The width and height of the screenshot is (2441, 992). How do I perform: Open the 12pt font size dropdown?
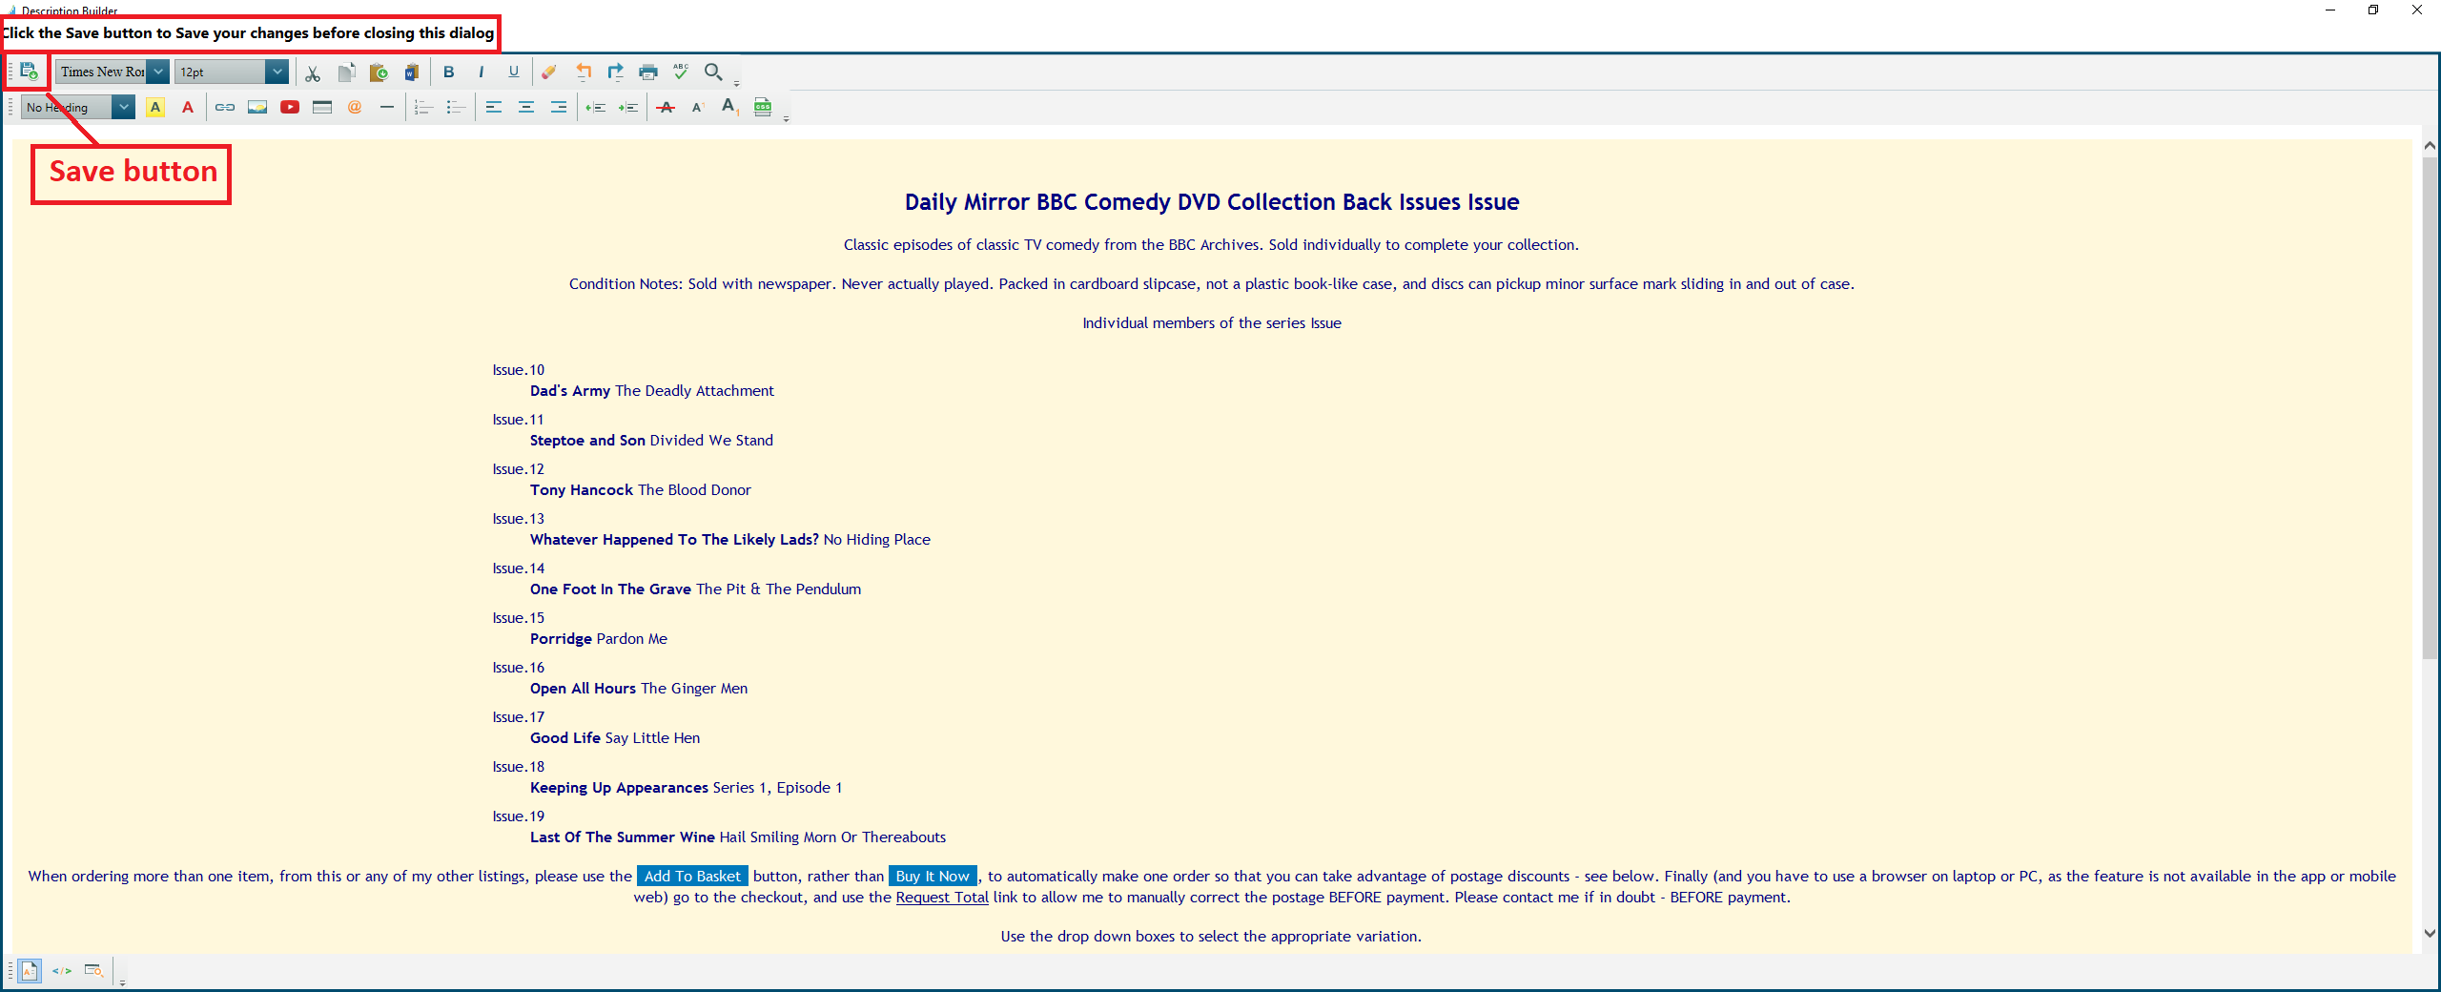pyautogui.click(x=277, y=72)
